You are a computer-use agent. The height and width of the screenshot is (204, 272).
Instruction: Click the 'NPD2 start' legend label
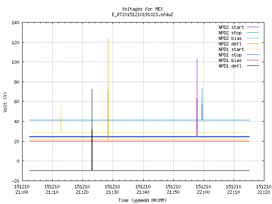(231, 27)
